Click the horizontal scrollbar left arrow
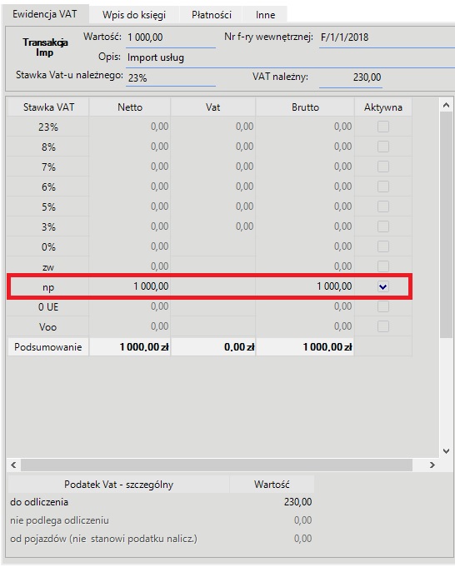The height and width of the screenshot is (567, 455). [14, 465]
